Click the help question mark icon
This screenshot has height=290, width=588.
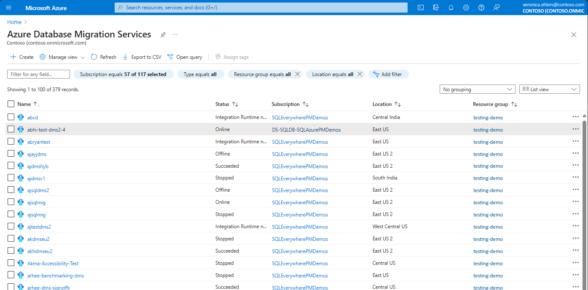[481, 8]
